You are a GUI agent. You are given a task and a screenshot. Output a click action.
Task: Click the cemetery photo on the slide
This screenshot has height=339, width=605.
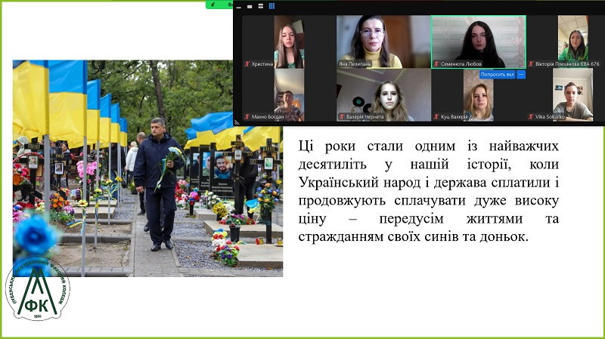[147, 168]
